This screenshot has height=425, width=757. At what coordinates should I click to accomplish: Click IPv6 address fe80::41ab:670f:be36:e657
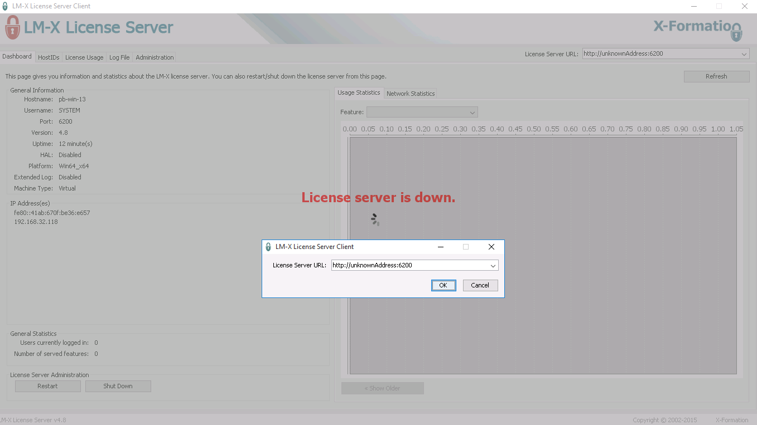pos(52,213)
